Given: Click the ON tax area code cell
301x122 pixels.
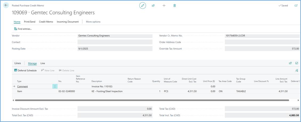Looking at the screenshot, I should [x=220, y=91].
